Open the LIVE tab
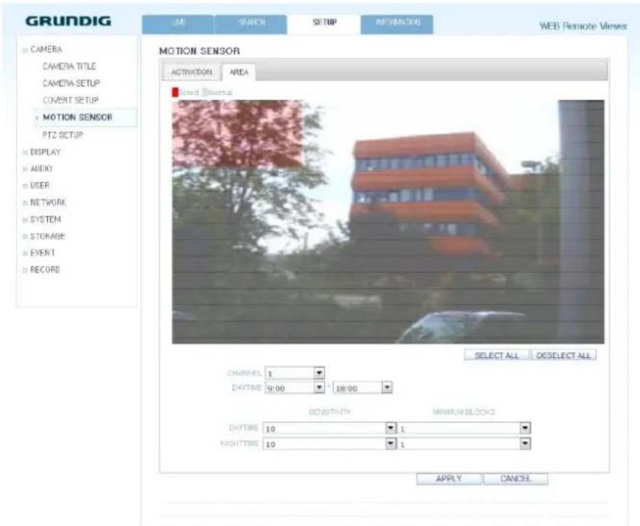 coord(177,25)
